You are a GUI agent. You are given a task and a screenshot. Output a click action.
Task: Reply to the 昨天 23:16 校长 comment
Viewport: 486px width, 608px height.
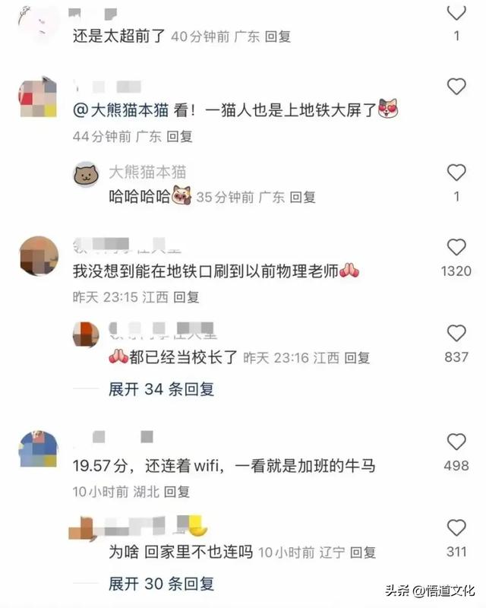point(357,357)
